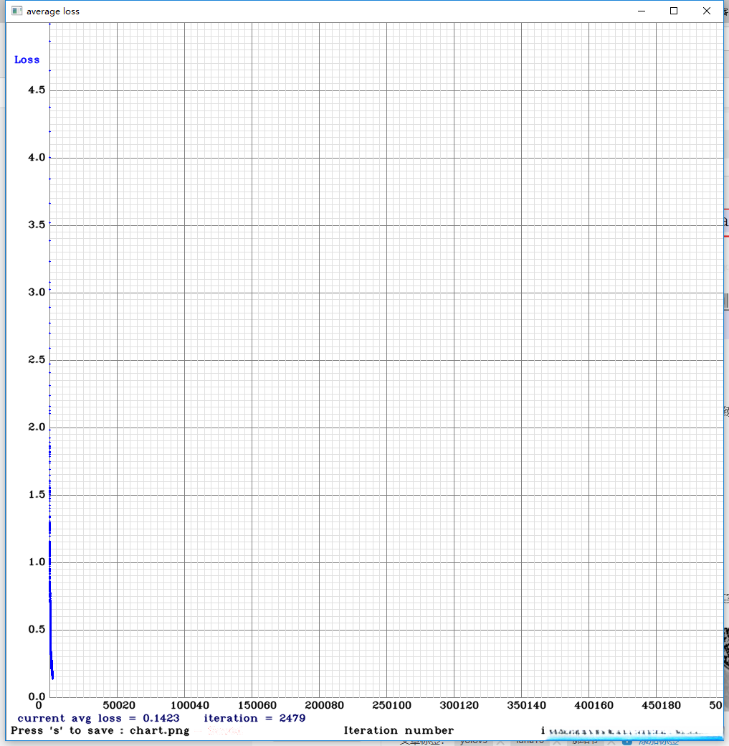This screenshot has width=729, height=746.
Task: Click the 2.0 y-axis label
Action: [37, 428]
